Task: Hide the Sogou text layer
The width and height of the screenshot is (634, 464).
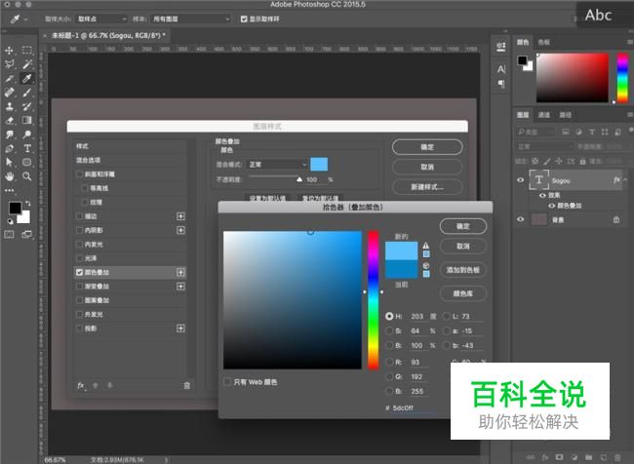Action: [521, 180]
